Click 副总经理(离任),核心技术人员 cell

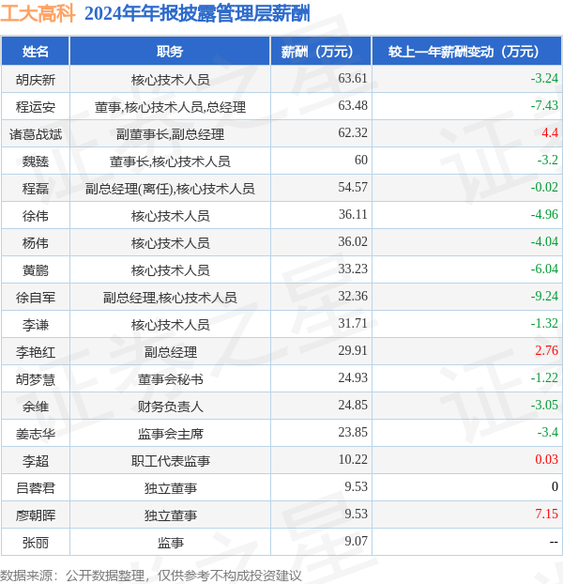click(170, 189)
